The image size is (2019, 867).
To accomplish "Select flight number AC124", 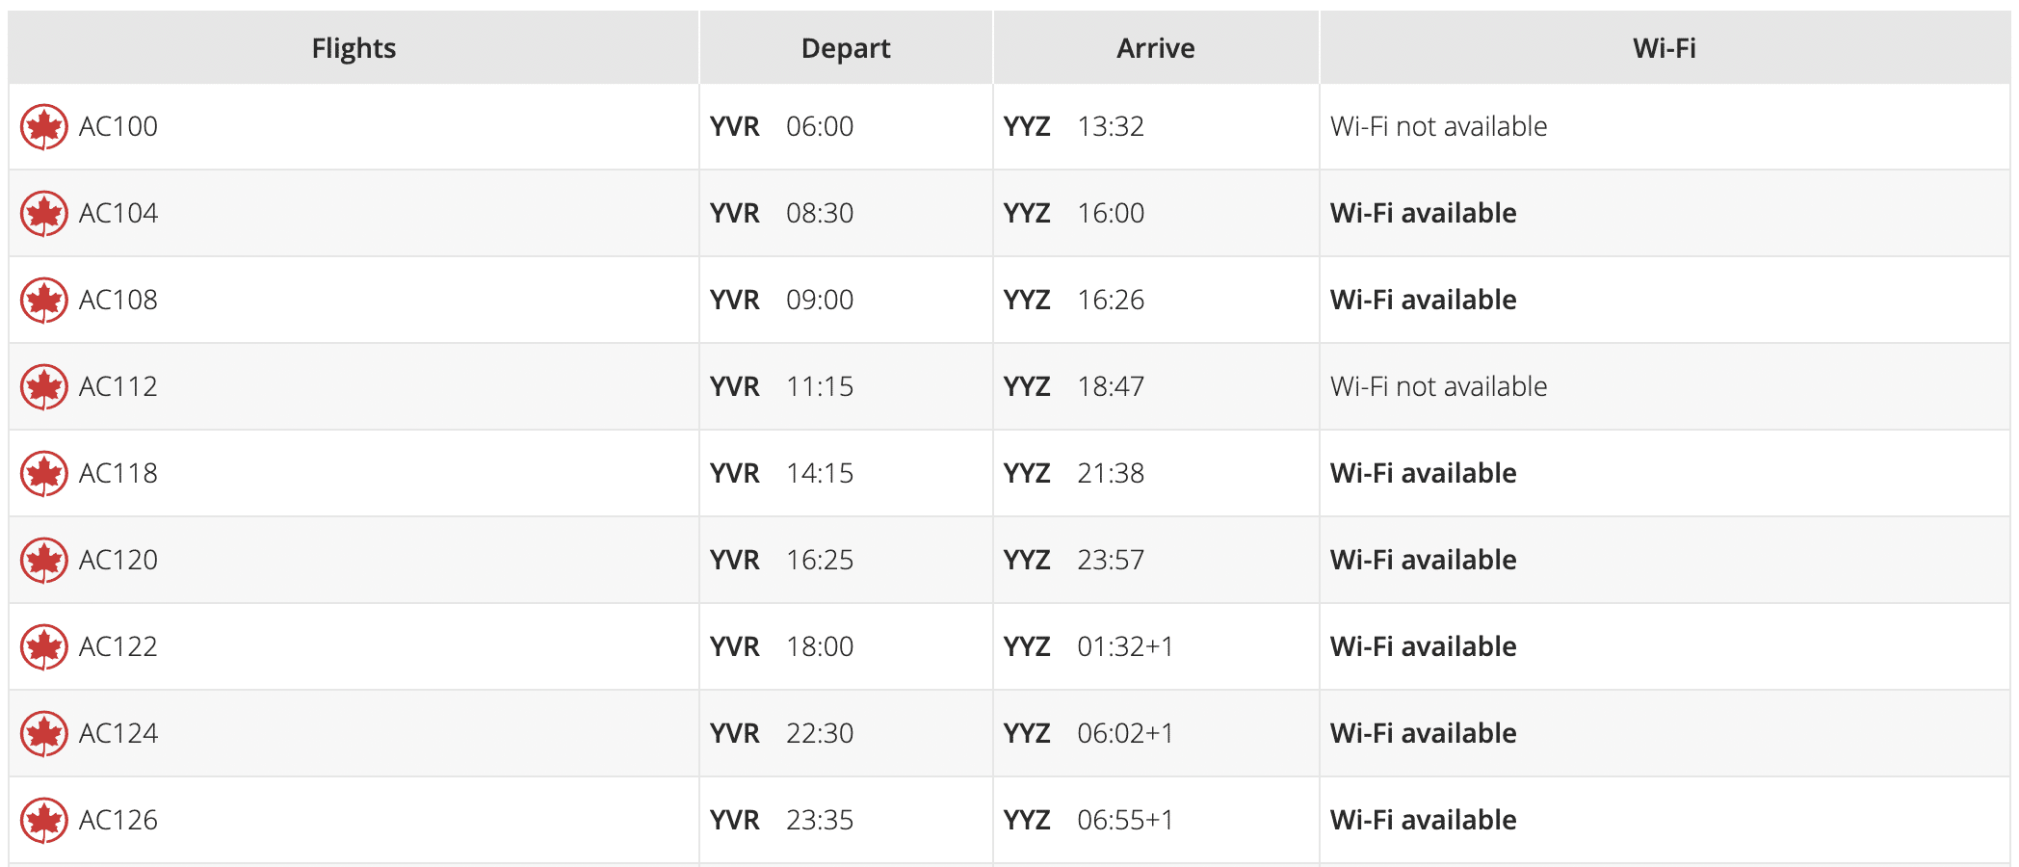I will coord(118,733).
